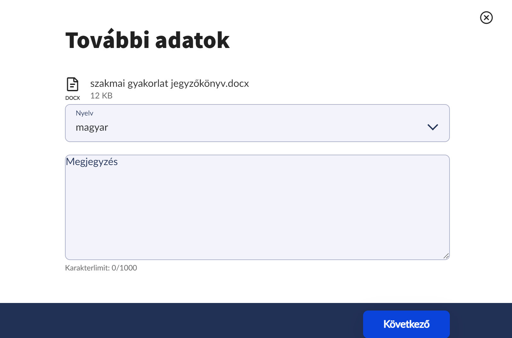Viewport: 512px width, 338px height.
Task: Select the currently chosen magyar option
Action: (x=92, y=127)
